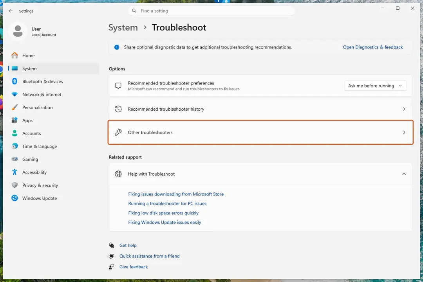This screenshot has width=423, height=282.
Task: Open Personalization settings
Action: click(x=53, y=107)
